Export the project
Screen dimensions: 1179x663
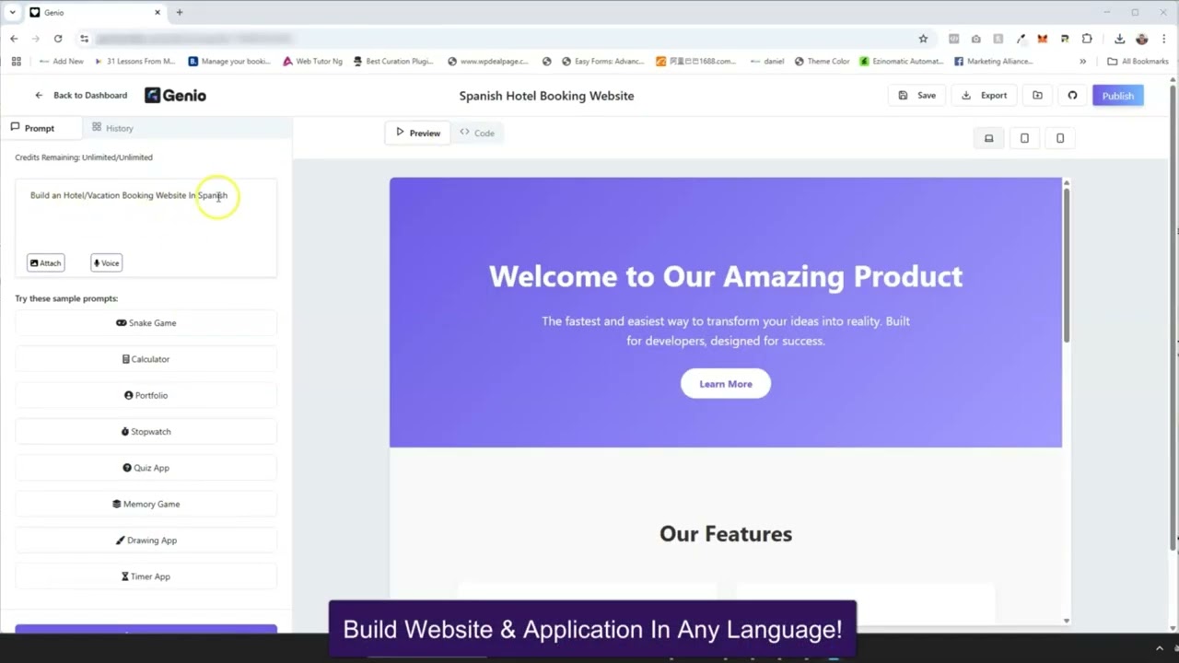[984, 96]
